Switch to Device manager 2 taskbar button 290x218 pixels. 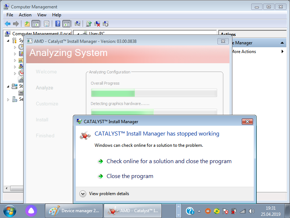(74, 211)
